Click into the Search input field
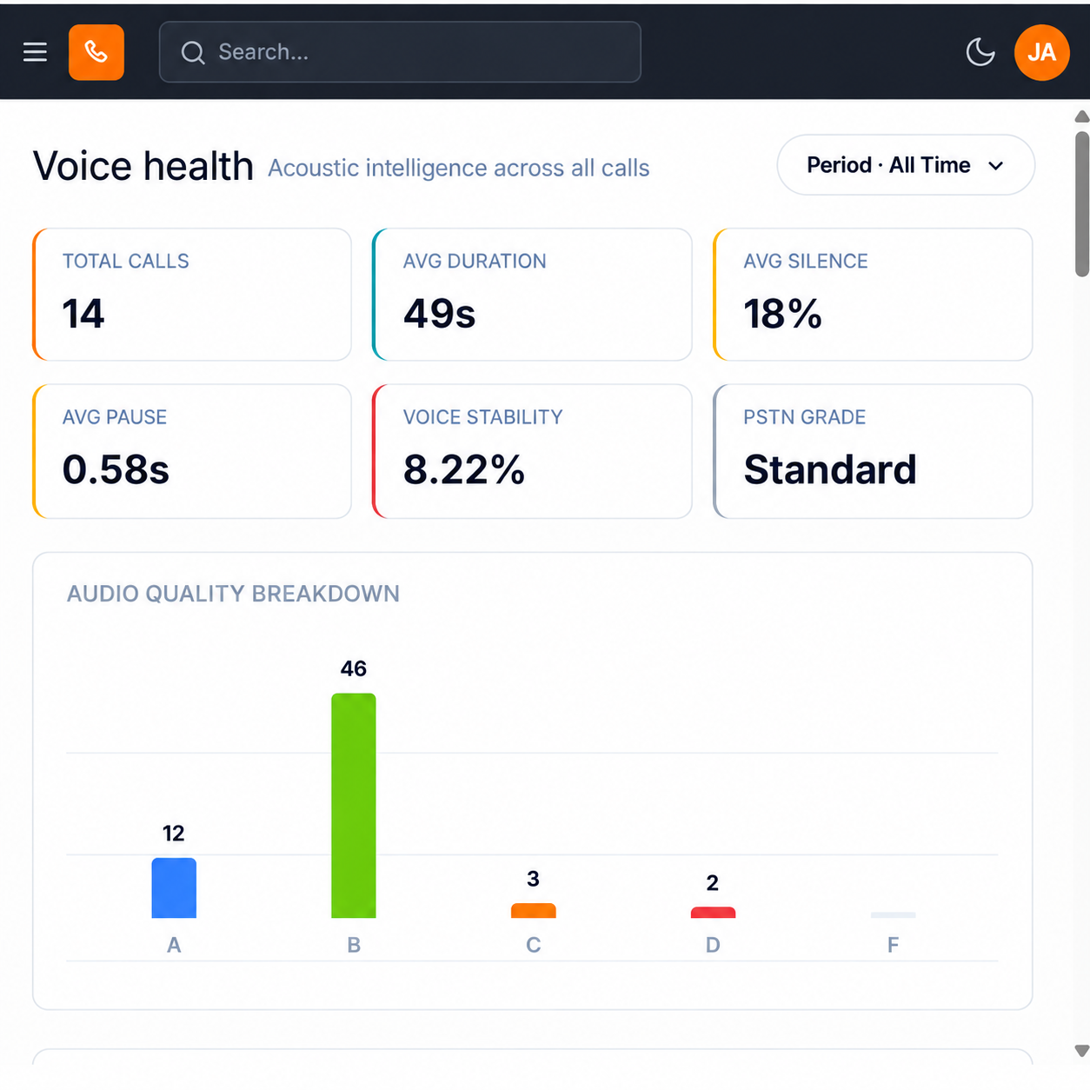 (400, 52)
